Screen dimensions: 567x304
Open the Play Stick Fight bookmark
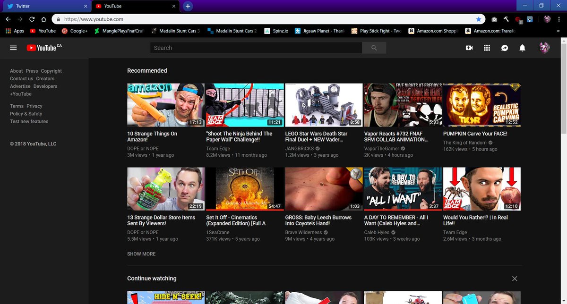pos(376,31)
